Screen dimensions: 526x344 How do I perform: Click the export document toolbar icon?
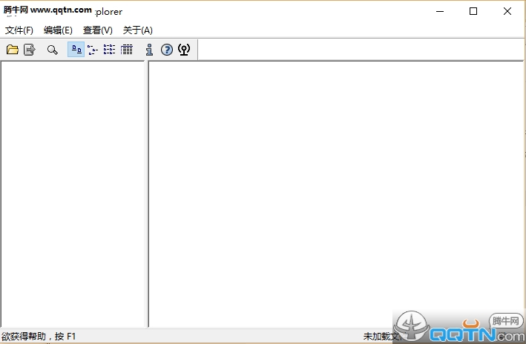[30, 50]
